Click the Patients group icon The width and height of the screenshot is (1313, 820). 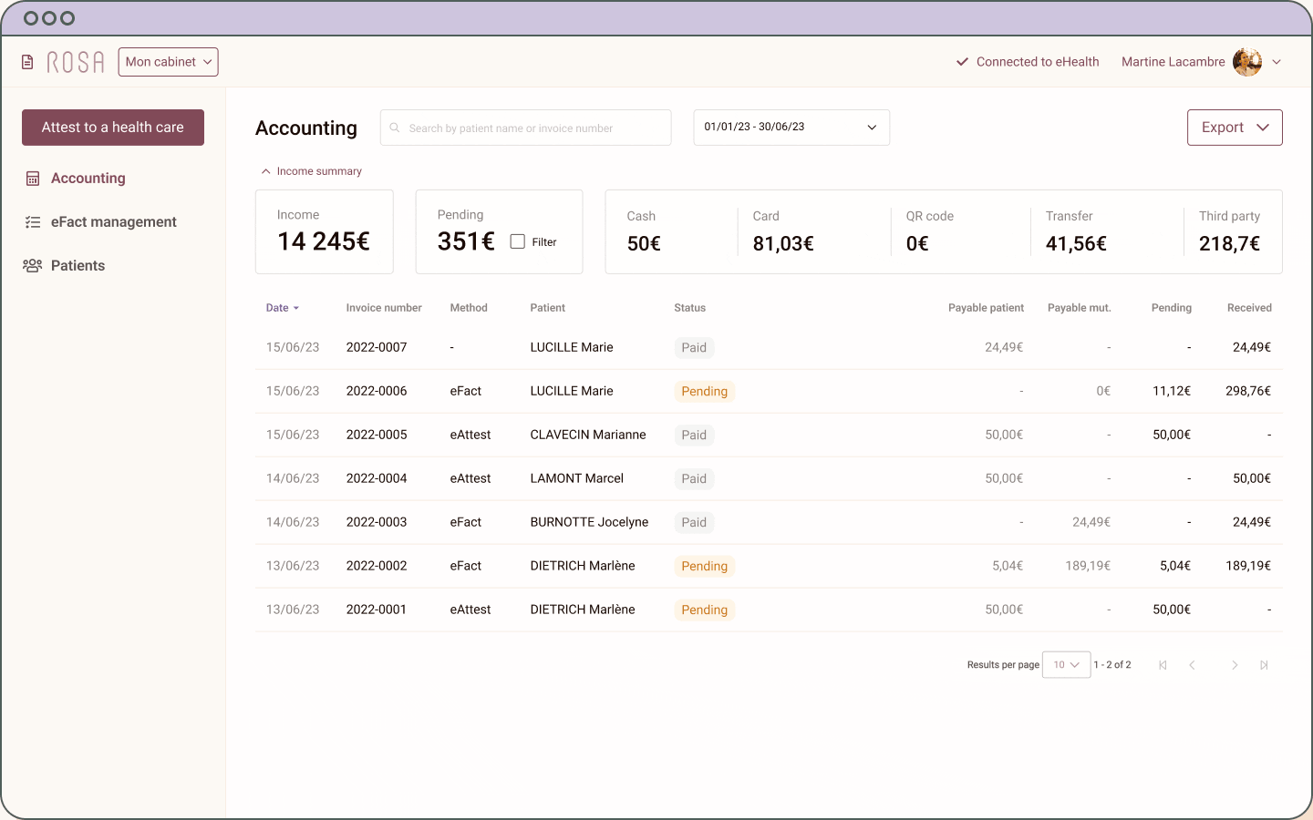click(33, 265)
